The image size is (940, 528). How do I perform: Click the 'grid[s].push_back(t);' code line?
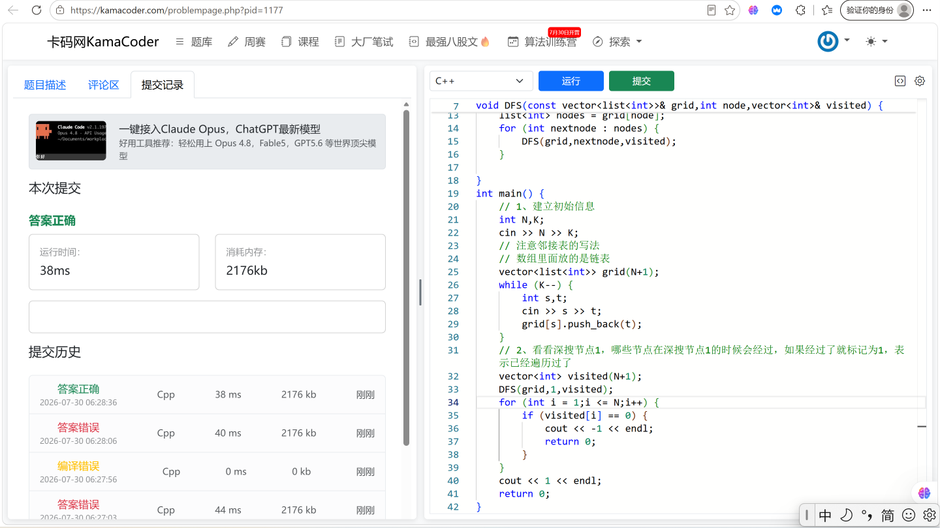582,324
